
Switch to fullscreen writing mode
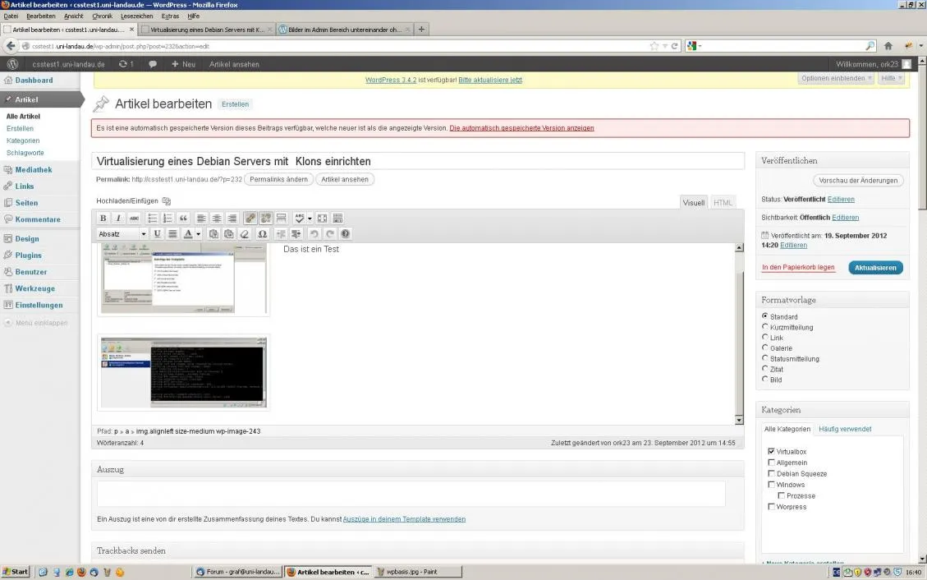(x=322, y=219)
